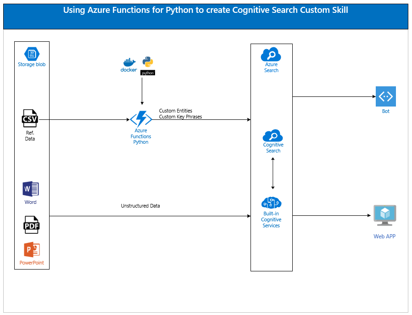Image resolution: width=412 pixels, height=315 pixels.
Task: Click the "Storage blob" label
Action: point(32,64)
